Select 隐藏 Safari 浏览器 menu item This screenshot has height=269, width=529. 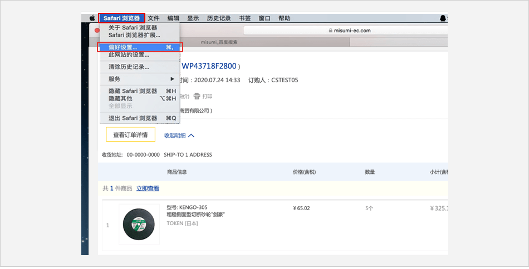(133, 91)
